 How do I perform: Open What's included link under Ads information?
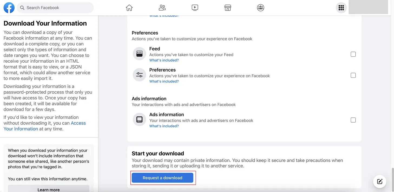[164, 126]
